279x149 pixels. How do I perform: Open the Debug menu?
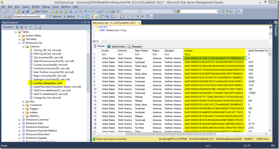click(x=46, y=7)
